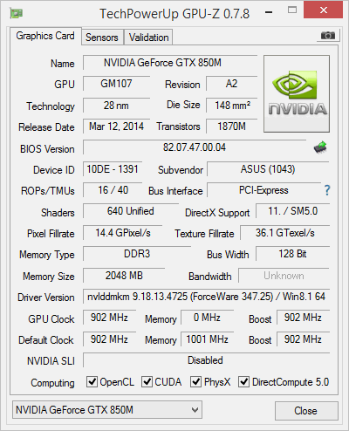Click the GPU-Z app icon in title bar
The height and width of the screenshot is (431, 349).
tap(17, 13)
